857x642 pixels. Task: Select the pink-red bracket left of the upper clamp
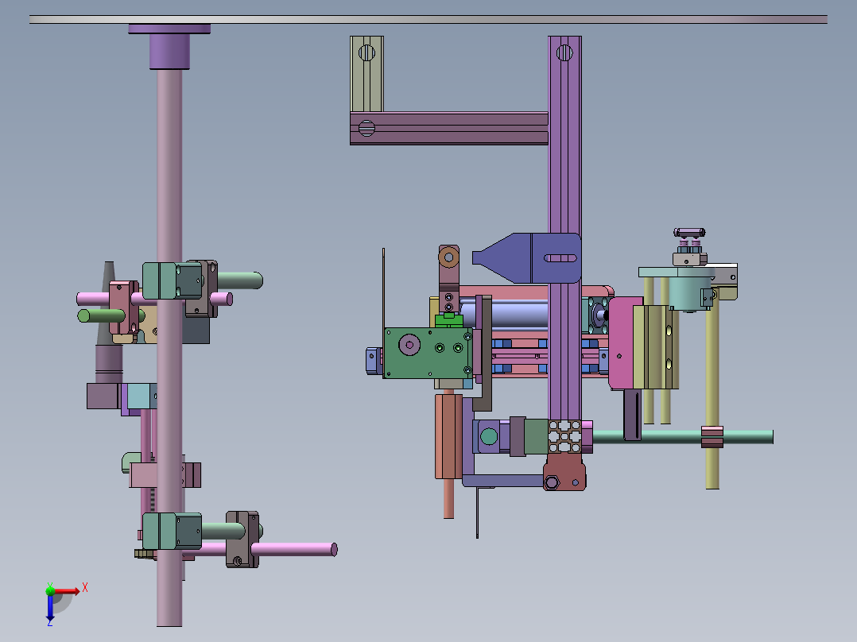123,307
